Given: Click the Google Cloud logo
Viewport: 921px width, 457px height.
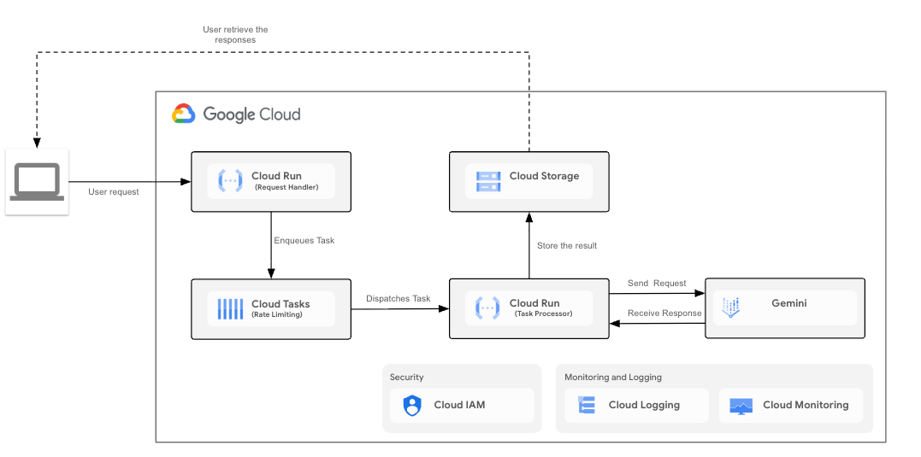Looking at the screenshot, I should [x=183, y=114].
